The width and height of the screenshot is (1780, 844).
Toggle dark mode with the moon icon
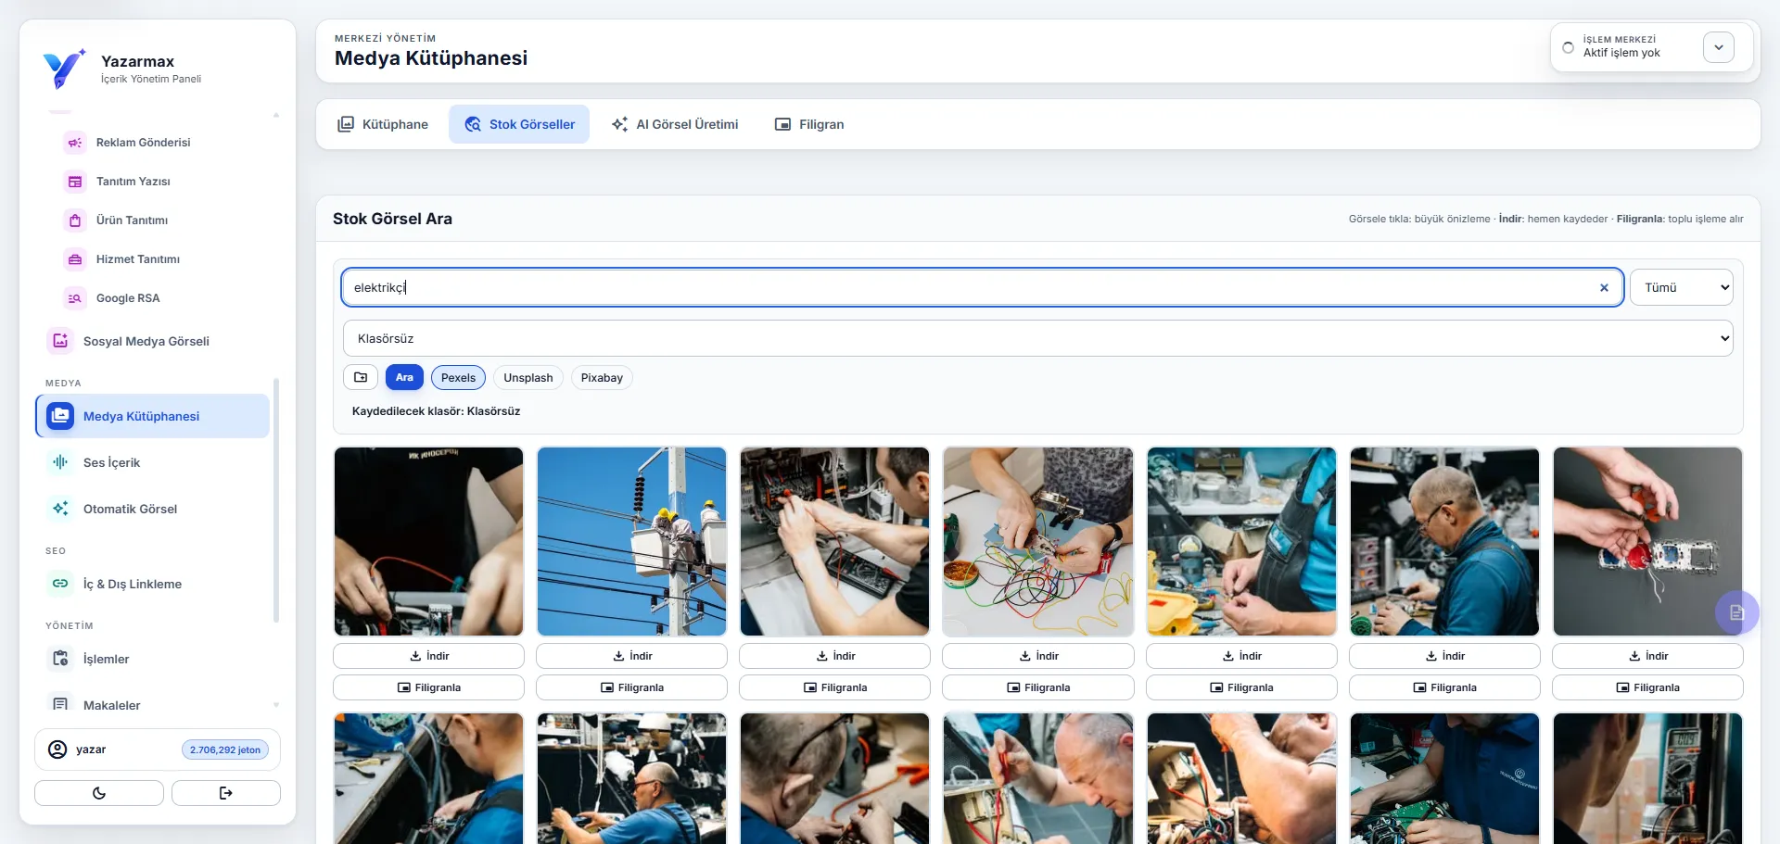click(x=99, y=793)
